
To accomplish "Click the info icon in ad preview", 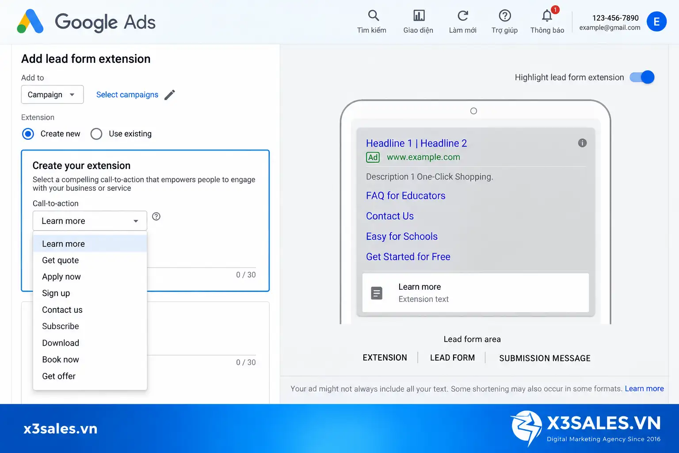I will tap(582, 143).
